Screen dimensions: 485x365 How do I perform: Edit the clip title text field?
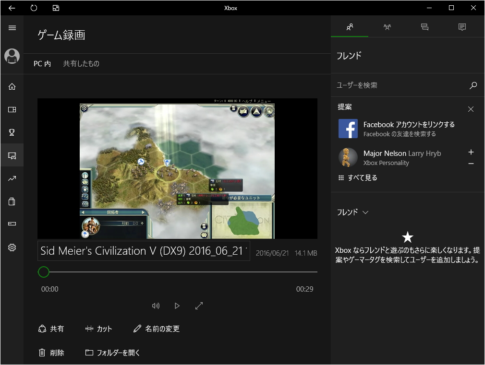[144, 251]
